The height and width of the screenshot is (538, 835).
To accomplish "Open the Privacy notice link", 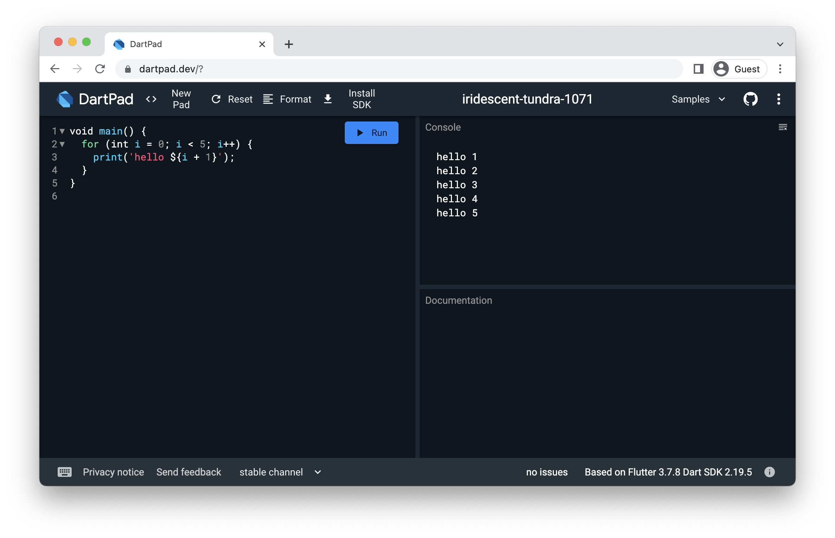I will (113, 472).
